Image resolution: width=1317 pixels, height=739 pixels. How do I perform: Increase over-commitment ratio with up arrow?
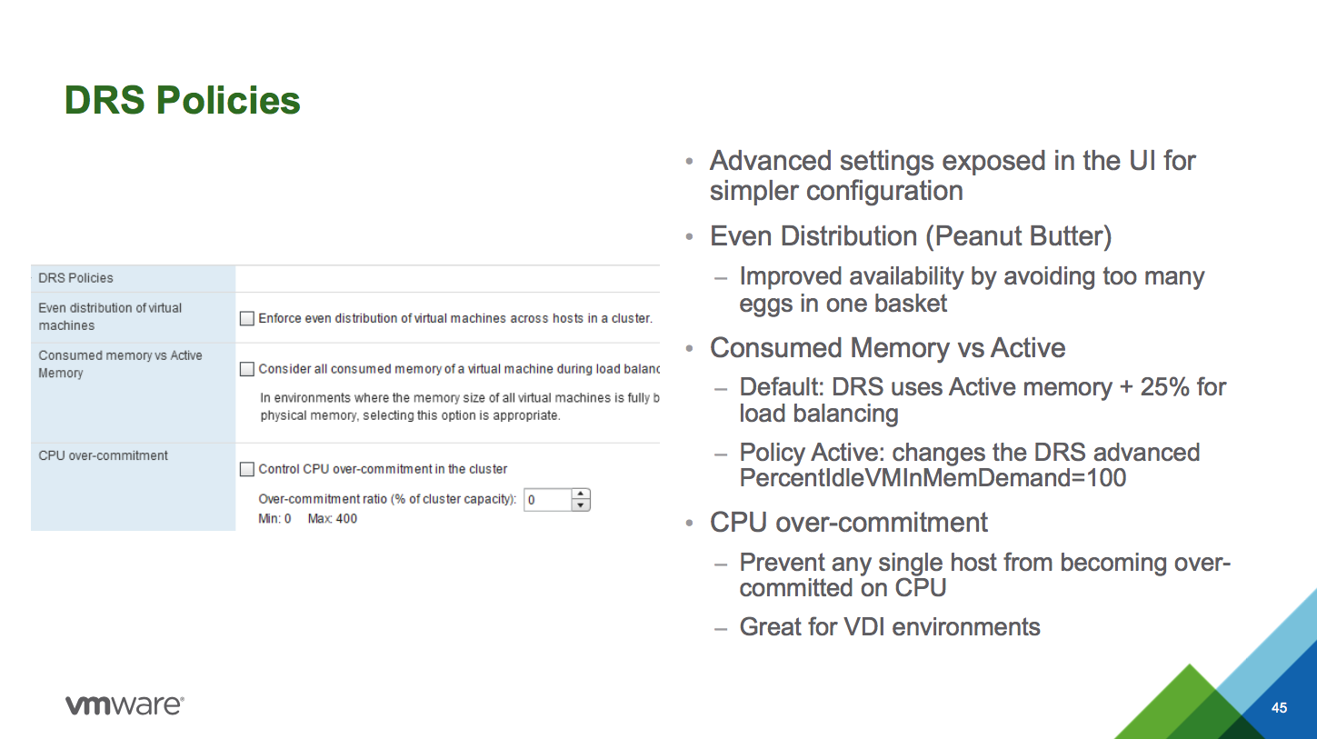coord(581,494)
